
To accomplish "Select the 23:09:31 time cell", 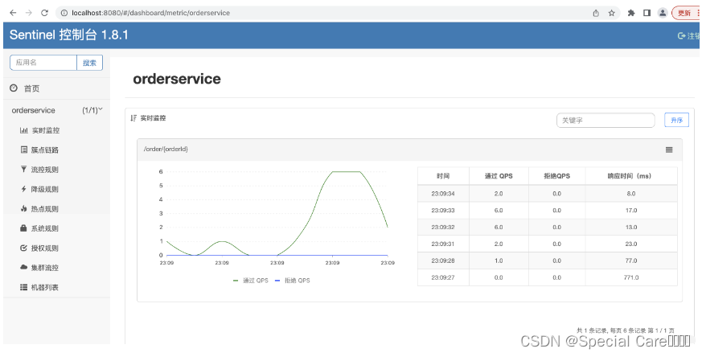I will 443,244.
